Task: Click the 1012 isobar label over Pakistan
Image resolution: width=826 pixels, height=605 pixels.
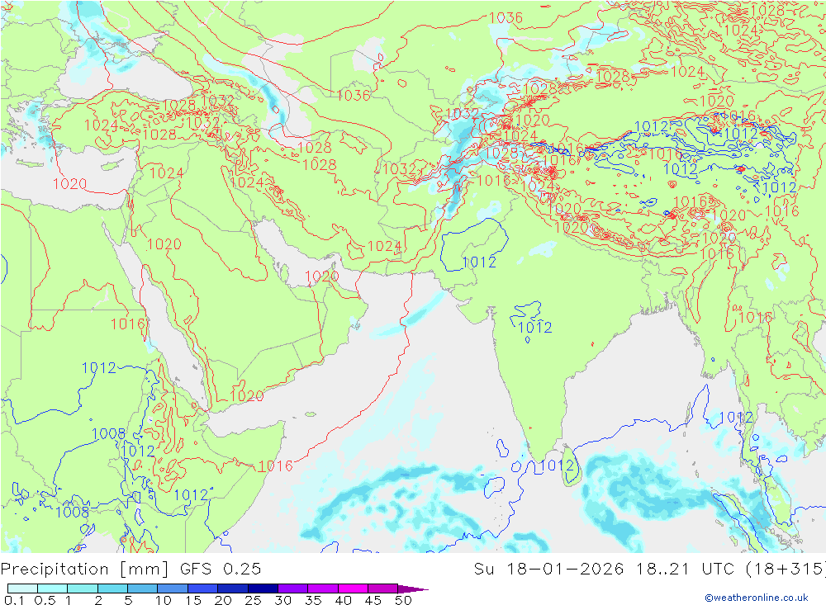Action: (x=479, y=262)
